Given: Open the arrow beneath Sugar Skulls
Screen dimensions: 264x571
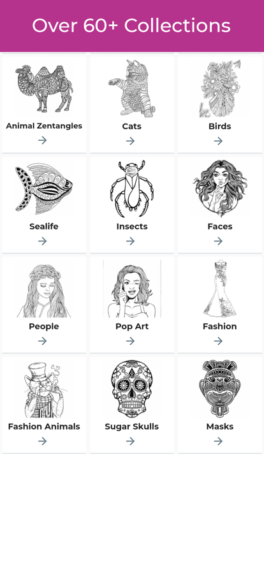Looking at the screenshot, I should point(131,441).
